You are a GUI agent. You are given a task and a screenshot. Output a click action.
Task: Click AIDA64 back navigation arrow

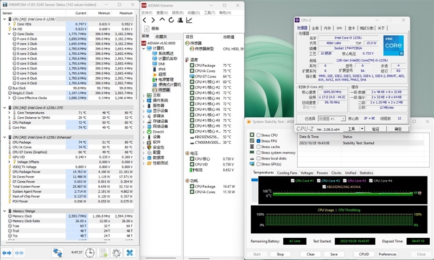pos(144,20)
